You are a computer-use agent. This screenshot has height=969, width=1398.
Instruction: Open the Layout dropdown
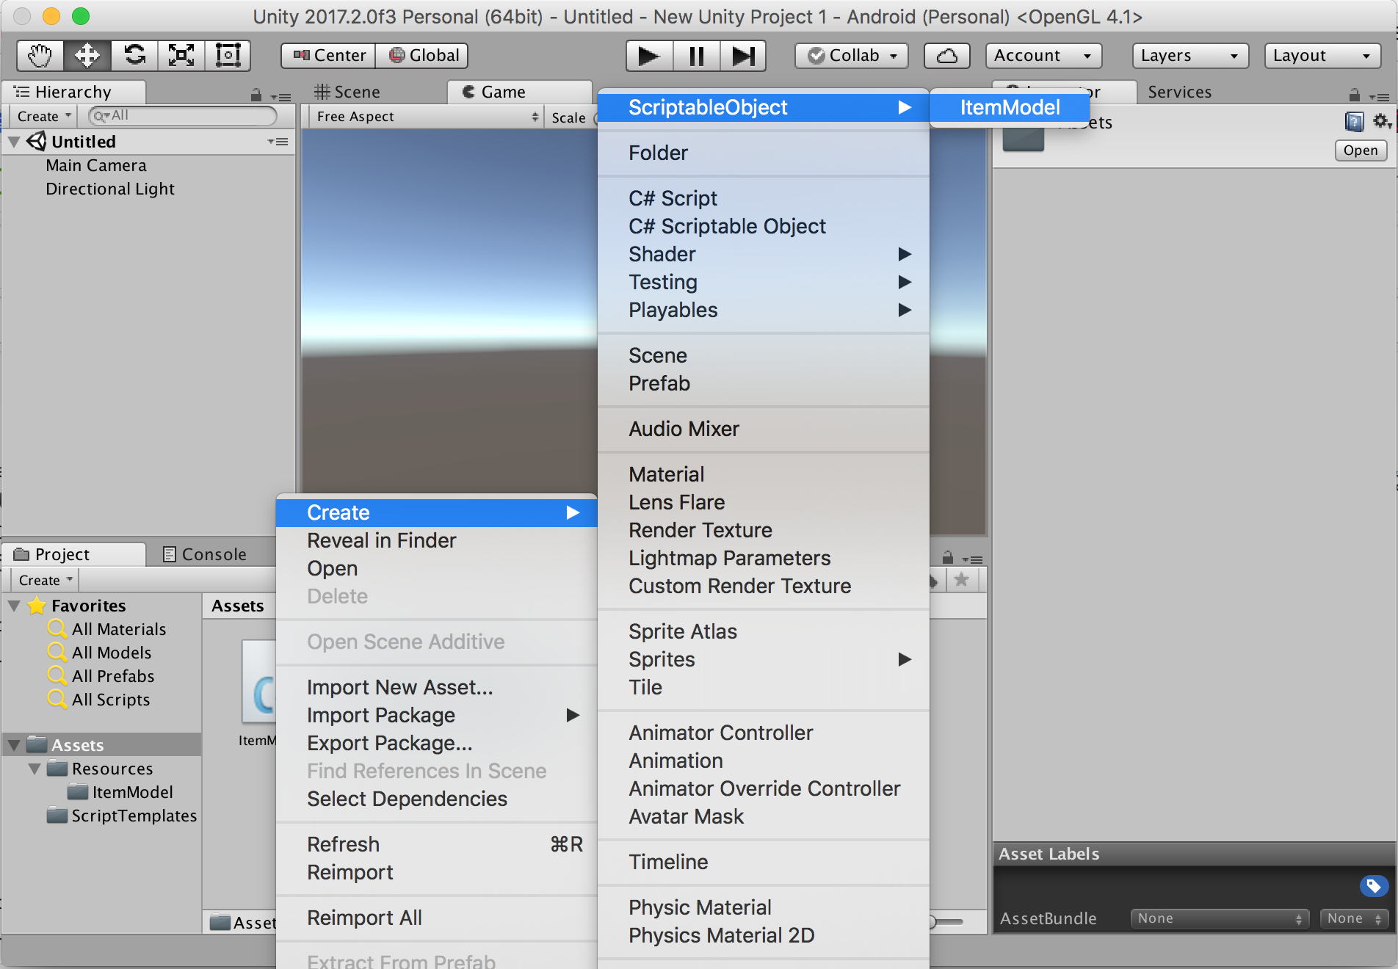tap(1322, 56)
